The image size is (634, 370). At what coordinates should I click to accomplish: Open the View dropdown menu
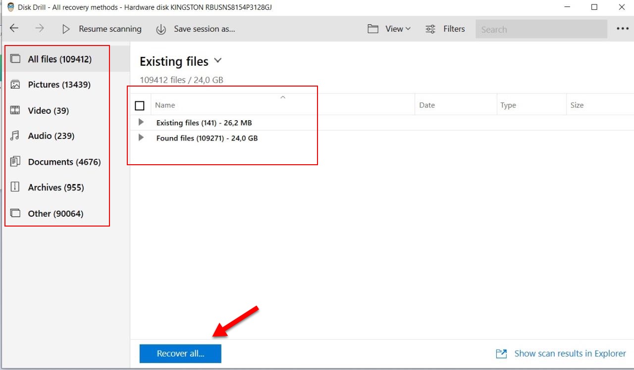(397, 29)
